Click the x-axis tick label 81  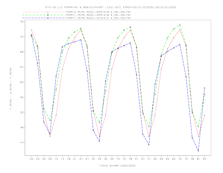point(199,159)
